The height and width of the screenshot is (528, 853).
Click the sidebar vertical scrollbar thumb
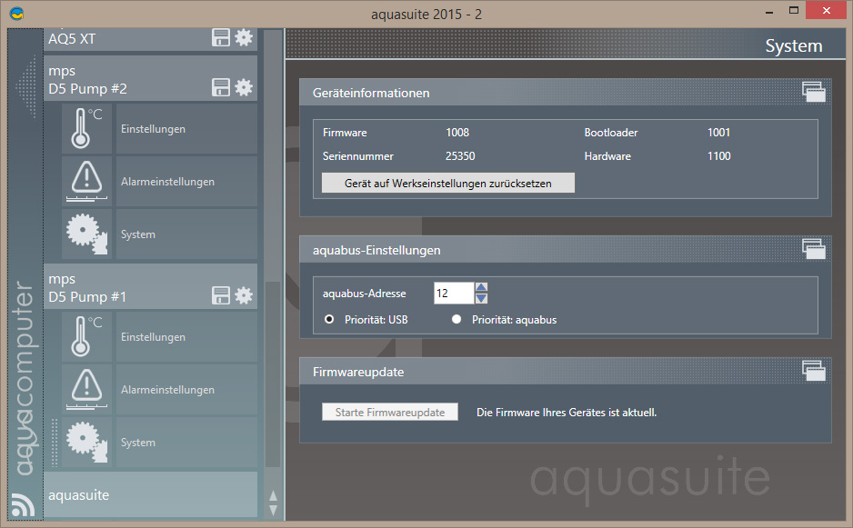[272, 374]
